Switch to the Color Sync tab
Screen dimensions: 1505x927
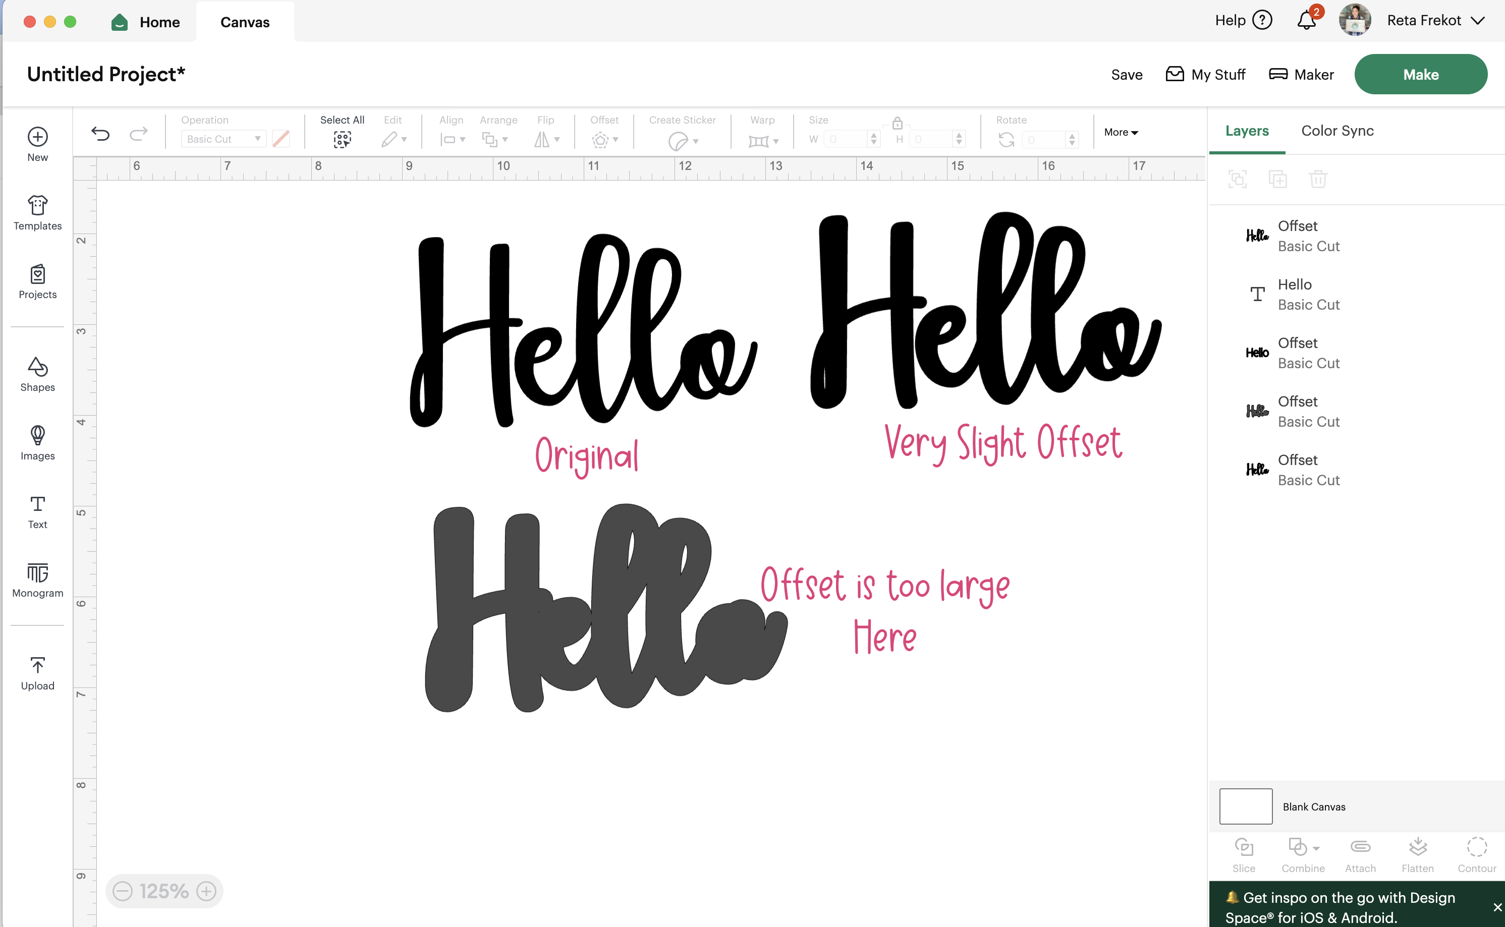(1337, 131)
